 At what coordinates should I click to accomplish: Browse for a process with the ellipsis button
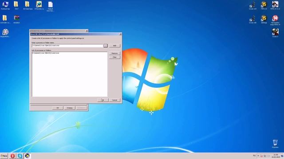point(106,45)
